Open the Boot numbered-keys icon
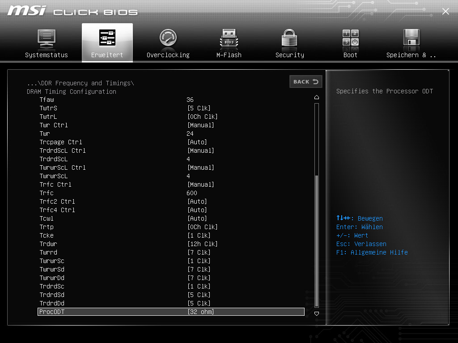Image resolution: width=458 pixels, height=343 pixels. 351,38
